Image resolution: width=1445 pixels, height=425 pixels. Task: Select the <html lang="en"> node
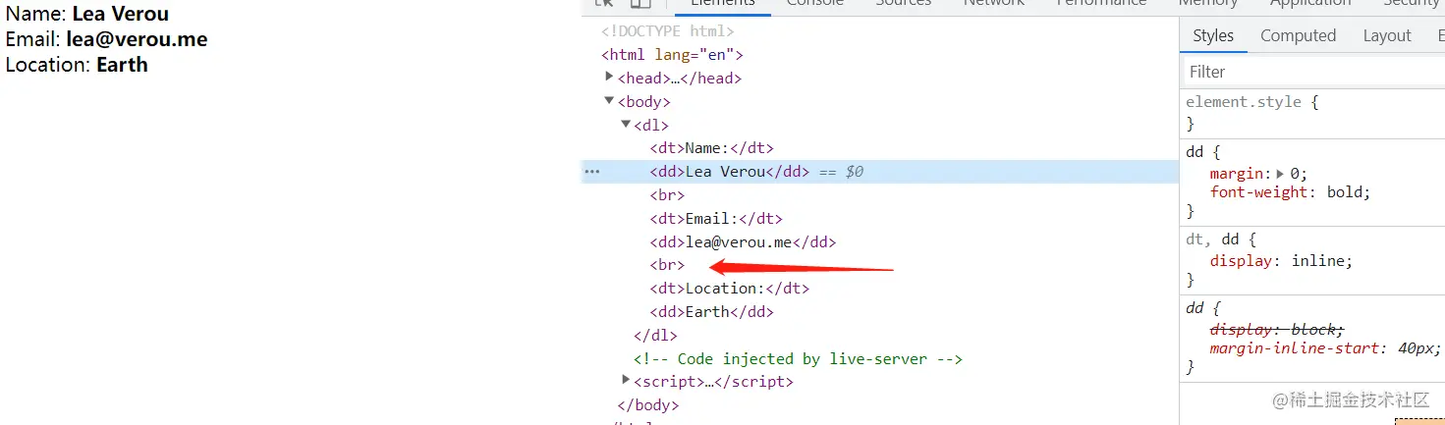672,55
